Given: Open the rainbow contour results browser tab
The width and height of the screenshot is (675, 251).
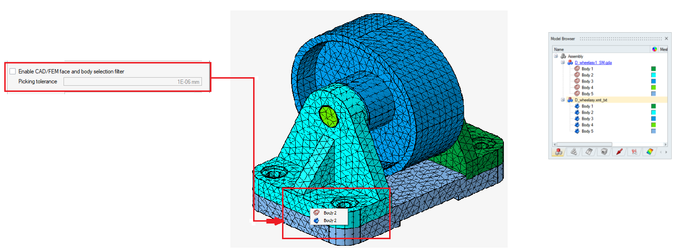Looking at the screenshot, I should point(650,152).
